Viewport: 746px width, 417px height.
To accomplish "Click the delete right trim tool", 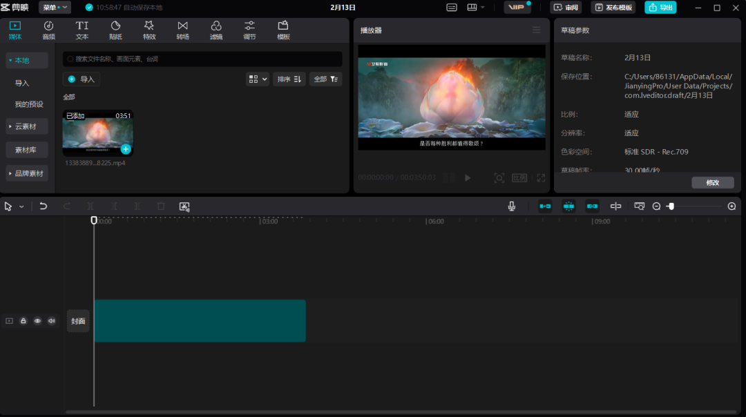I will click(137, 206).
